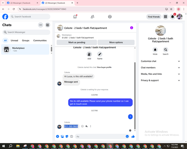Open the Friends icon in top navigation
Image resolution: width=187 pixels, height=149 pixels.
92,17
